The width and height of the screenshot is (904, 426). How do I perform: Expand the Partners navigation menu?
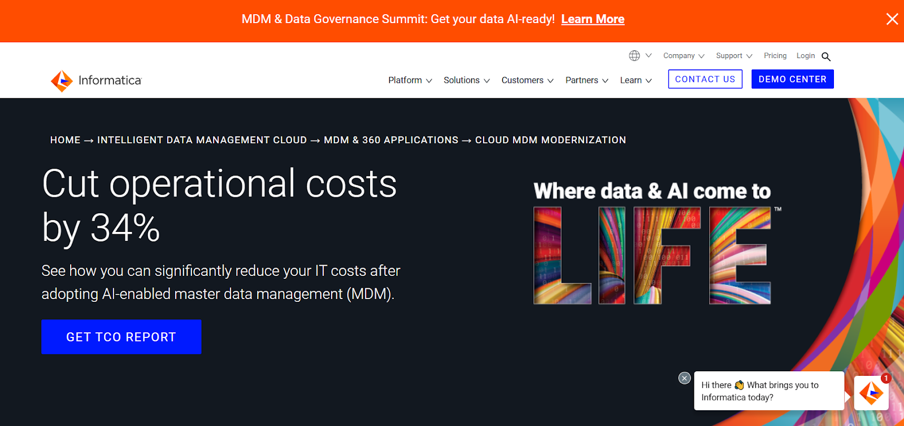[x=587, y=80]
